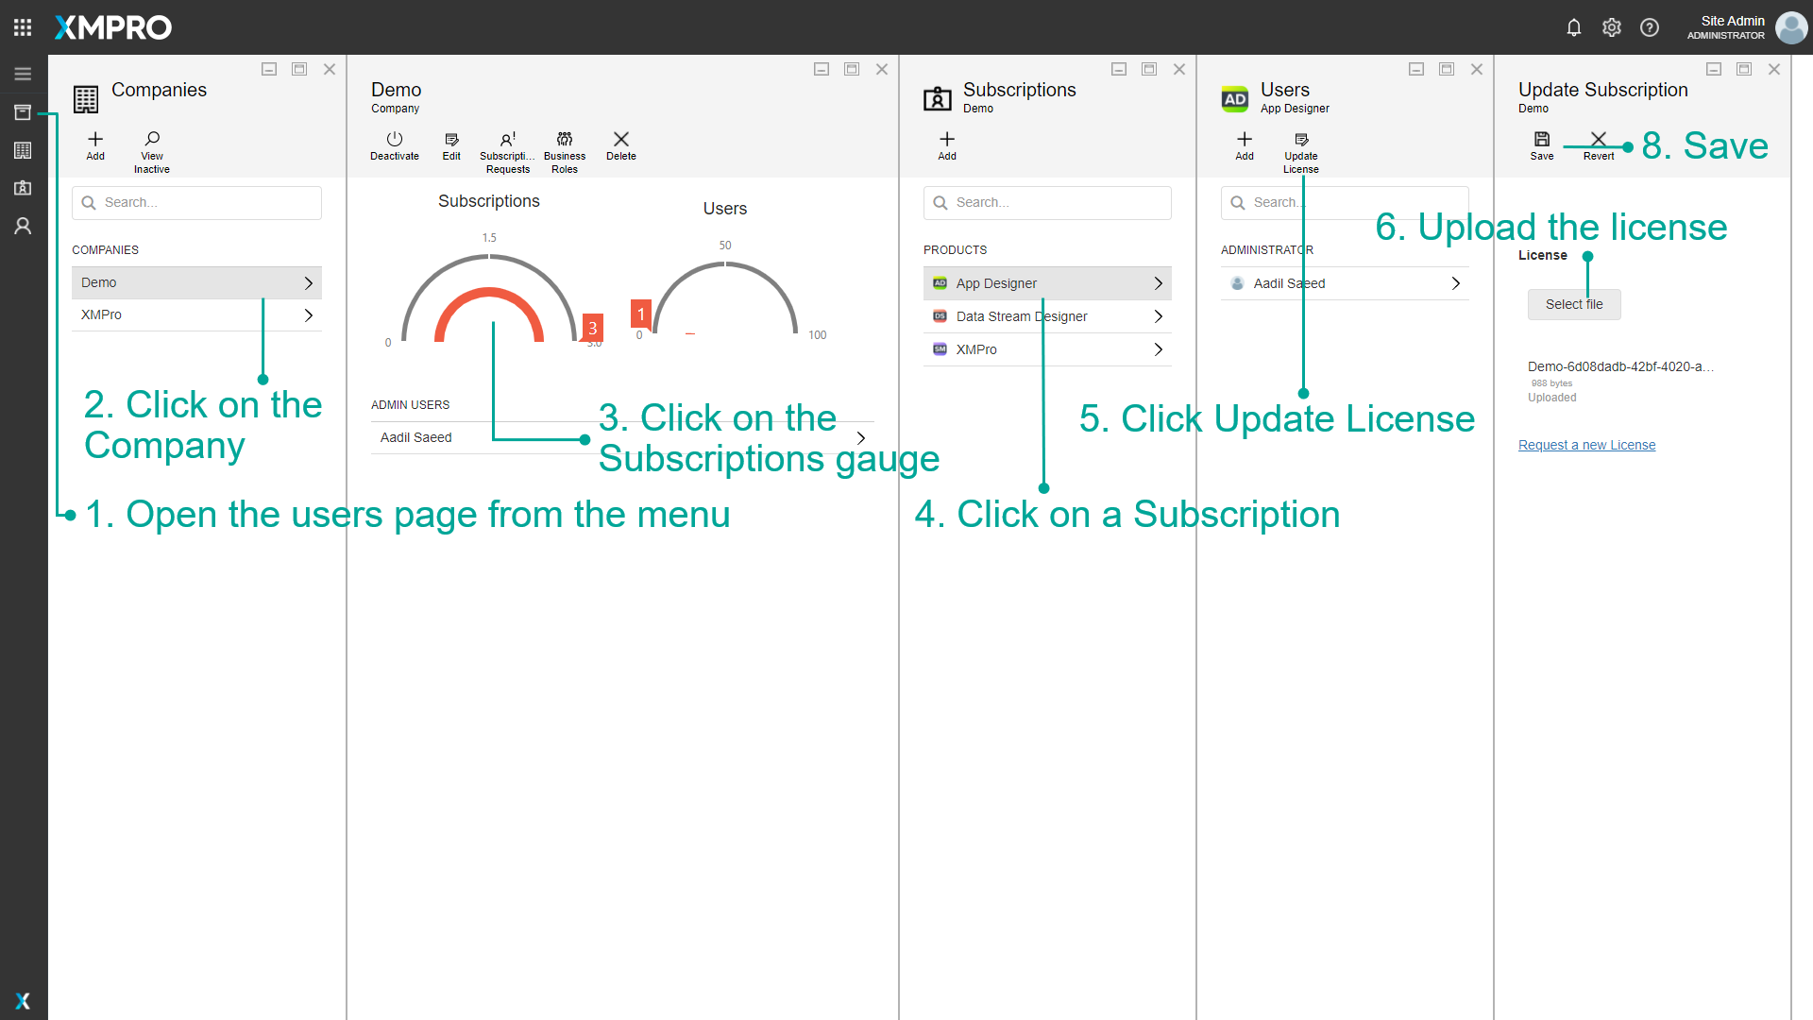This screenshot has width=1813, height=1020.
Task: Expand the App Designer row chevron
Action: (1159, 283)
